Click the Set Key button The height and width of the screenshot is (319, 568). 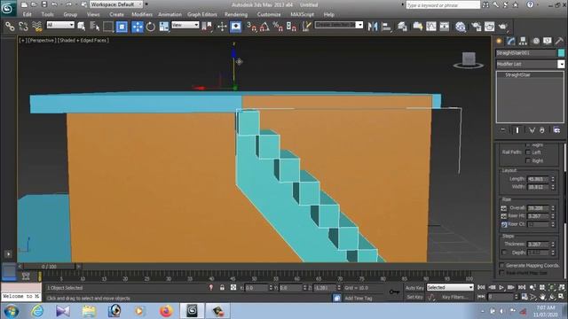pos(414,297)
